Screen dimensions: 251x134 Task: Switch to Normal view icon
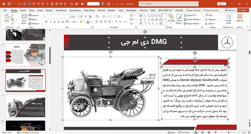(196, 132)
